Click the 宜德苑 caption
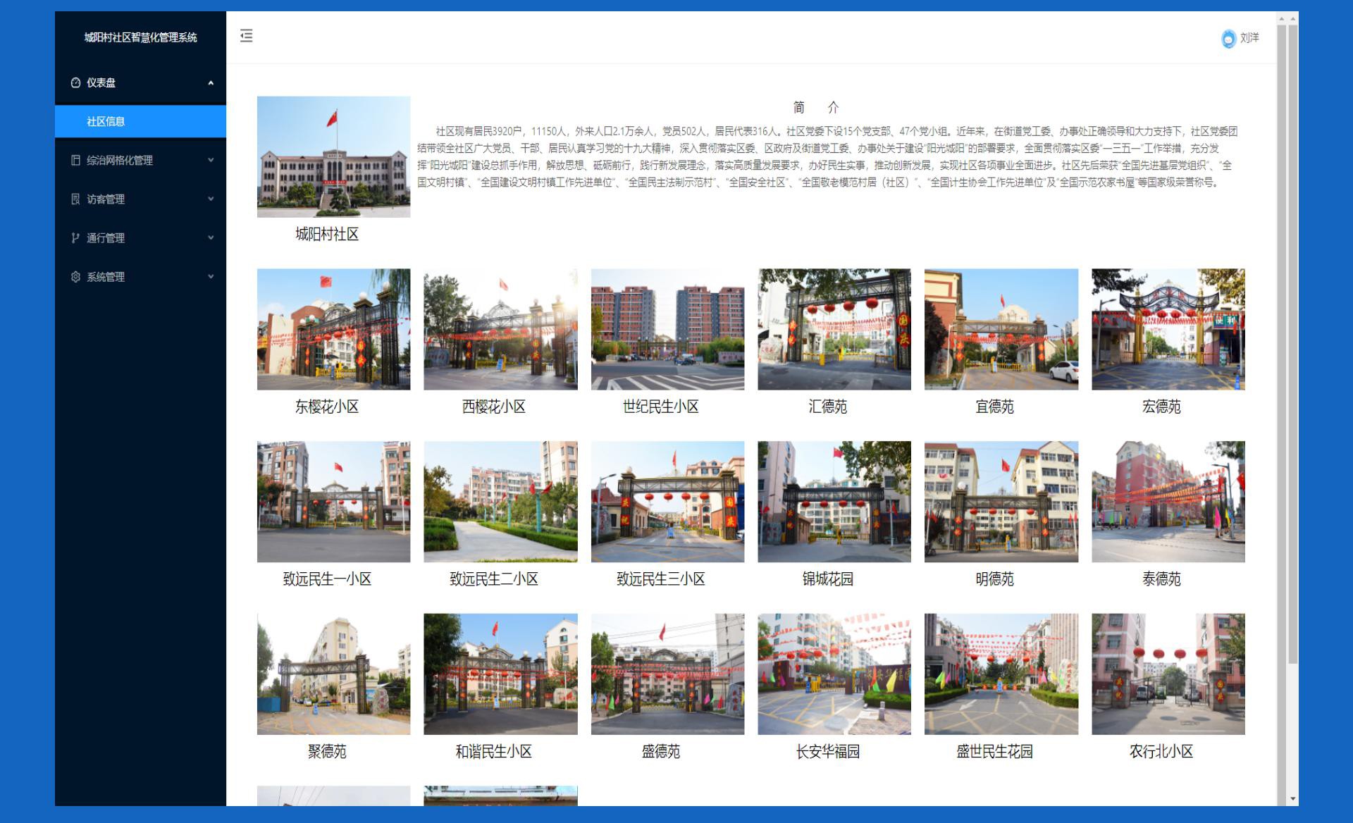The height and width of the screenshot is (823, 1353). [x=995, y=407]
